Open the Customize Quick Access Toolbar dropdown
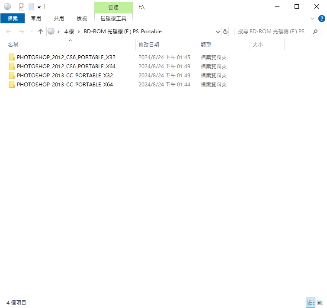Image resolution: width=327 pixels, height=308 pixels. (x=39, y=7)
